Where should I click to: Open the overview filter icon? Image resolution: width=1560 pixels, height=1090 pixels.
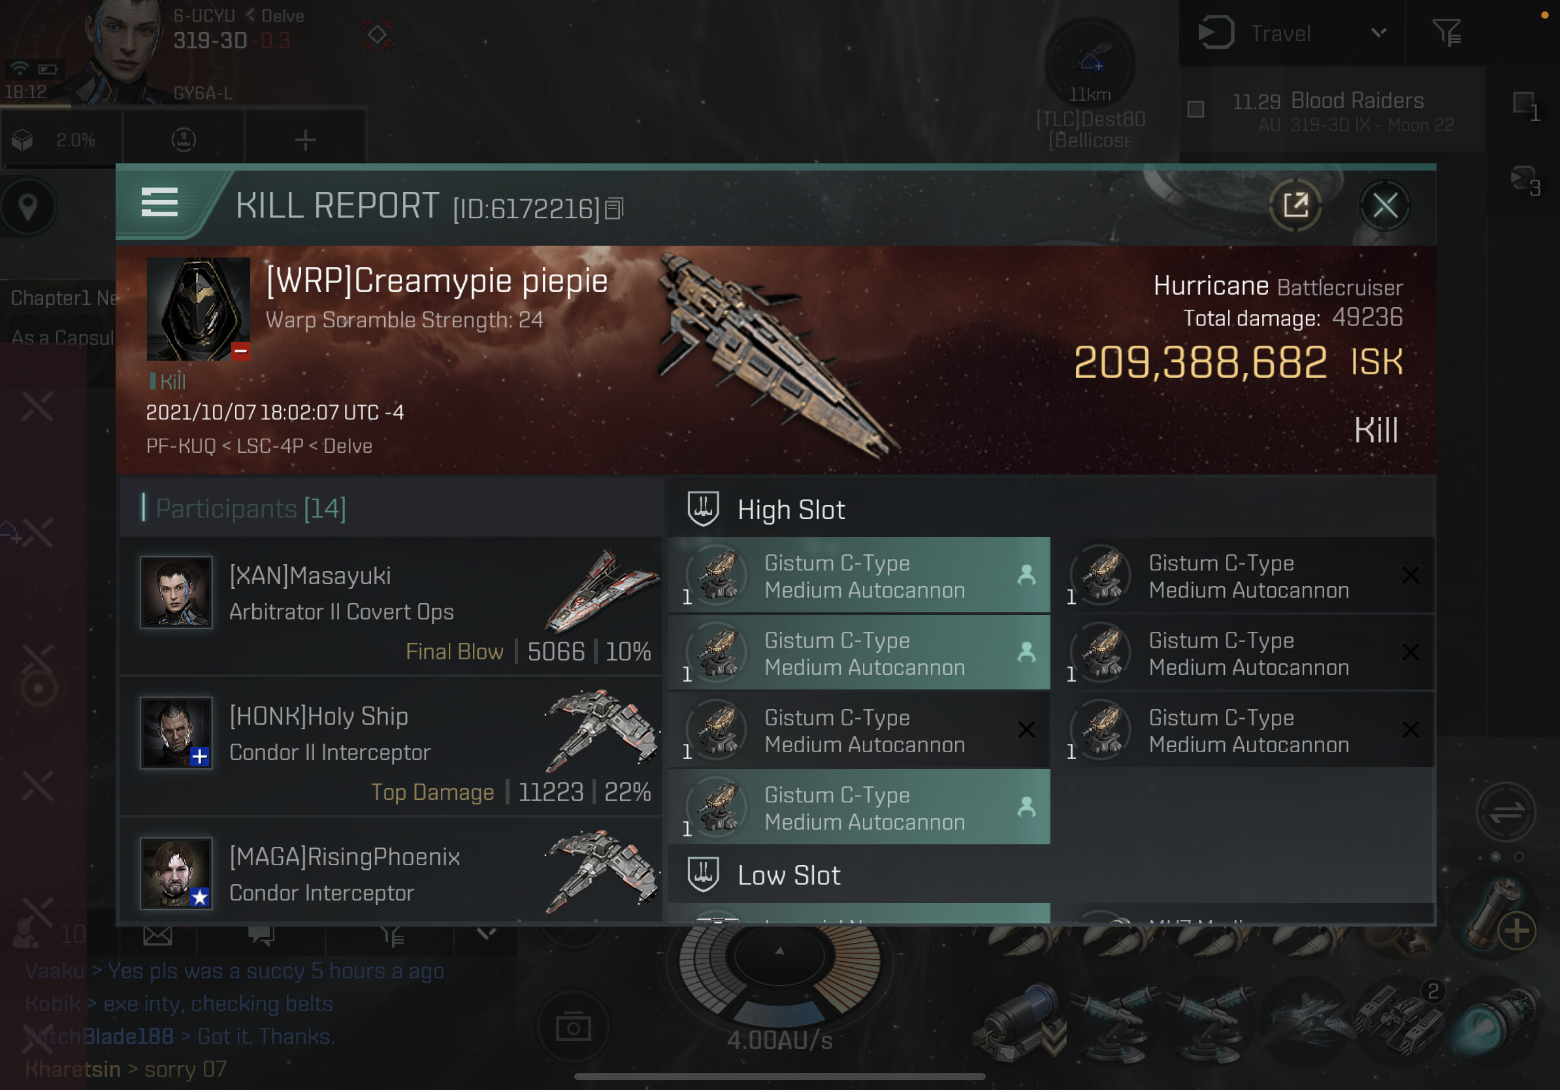[x=1447, y=33]
